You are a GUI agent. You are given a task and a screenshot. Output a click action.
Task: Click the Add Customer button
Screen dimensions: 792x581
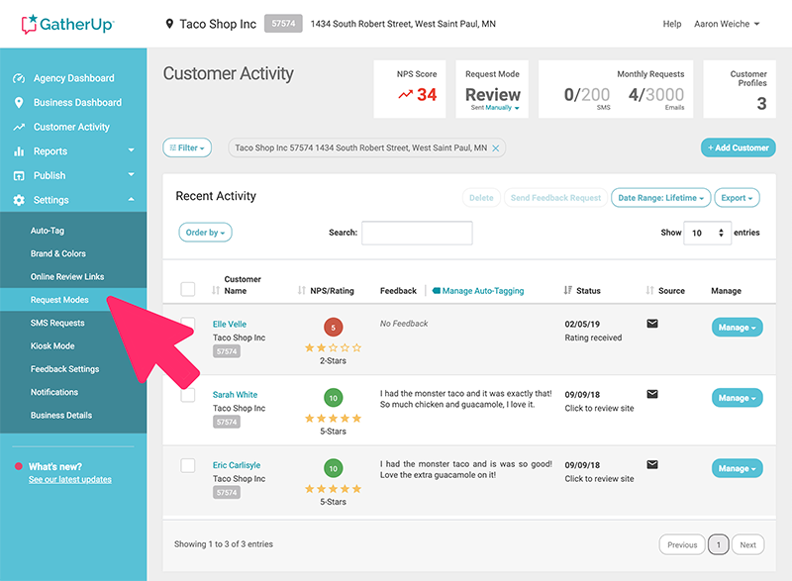coord(738,147)
